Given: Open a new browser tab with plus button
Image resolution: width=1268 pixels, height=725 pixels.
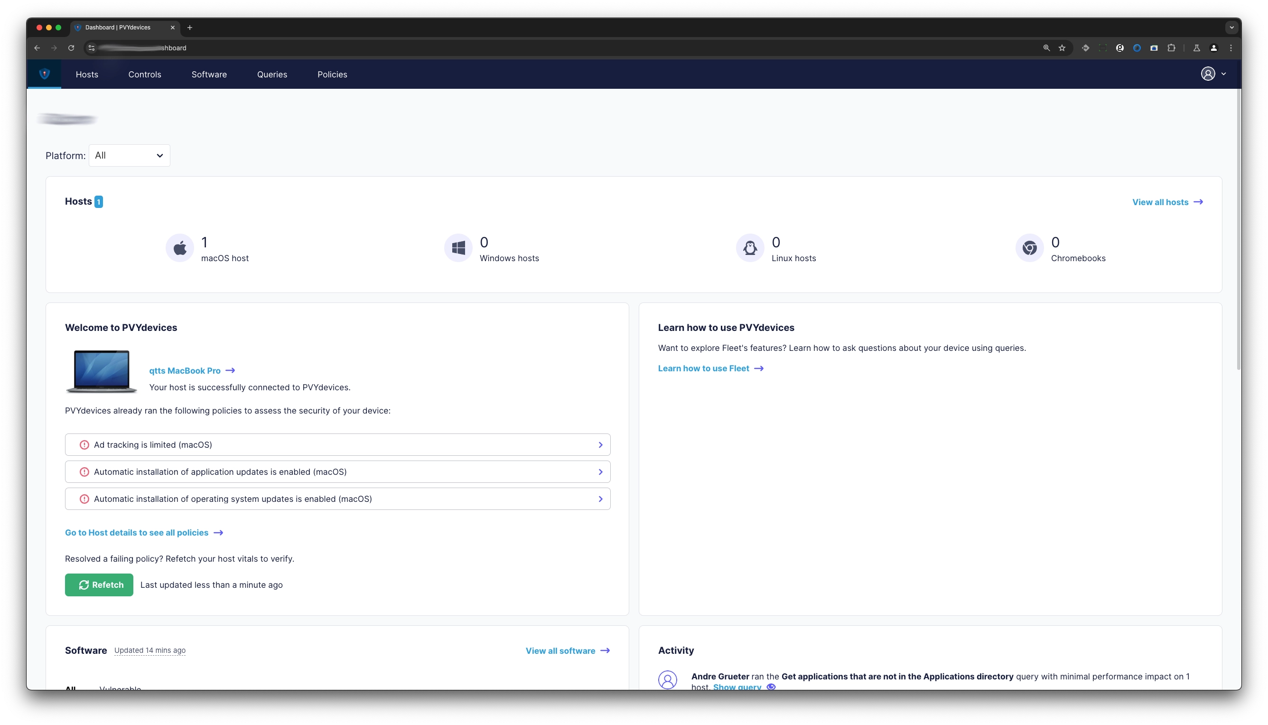Looking at the screenshot, I should pos(190,28).
